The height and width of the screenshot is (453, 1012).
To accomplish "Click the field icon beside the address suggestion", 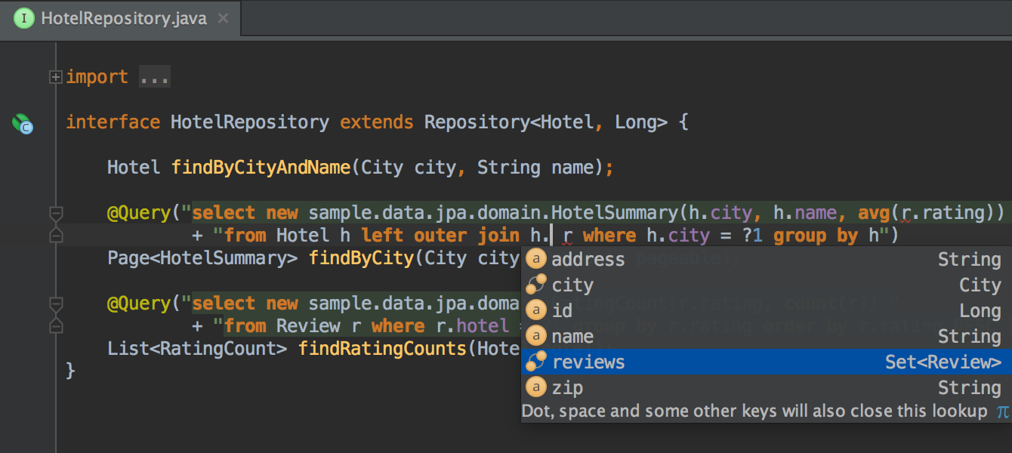I will (536, 259).
